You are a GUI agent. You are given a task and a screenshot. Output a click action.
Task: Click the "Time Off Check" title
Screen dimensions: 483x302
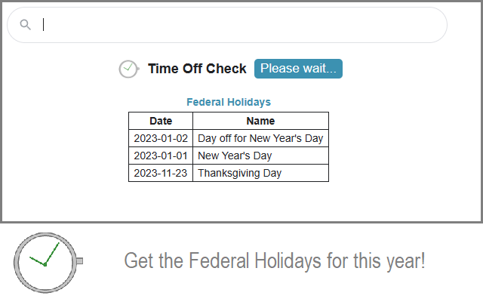click(197, 69)
